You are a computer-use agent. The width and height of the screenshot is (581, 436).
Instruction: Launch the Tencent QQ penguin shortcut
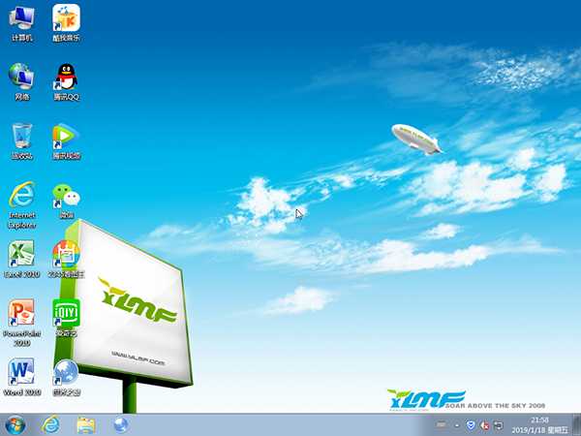[66, 82]
